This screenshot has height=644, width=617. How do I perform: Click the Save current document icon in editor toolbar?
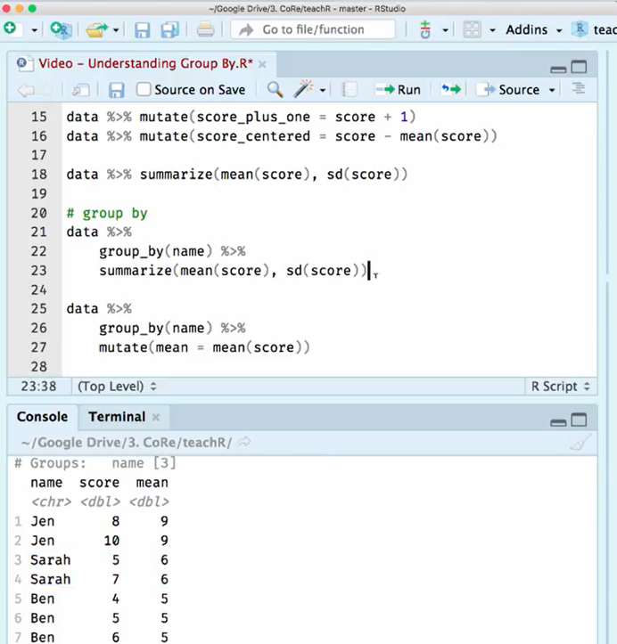116,90
